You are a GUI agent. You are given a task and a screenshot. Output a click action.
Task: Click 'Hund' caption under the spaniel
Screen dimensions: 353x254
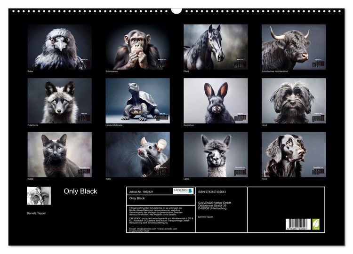[x=265, y=179]
